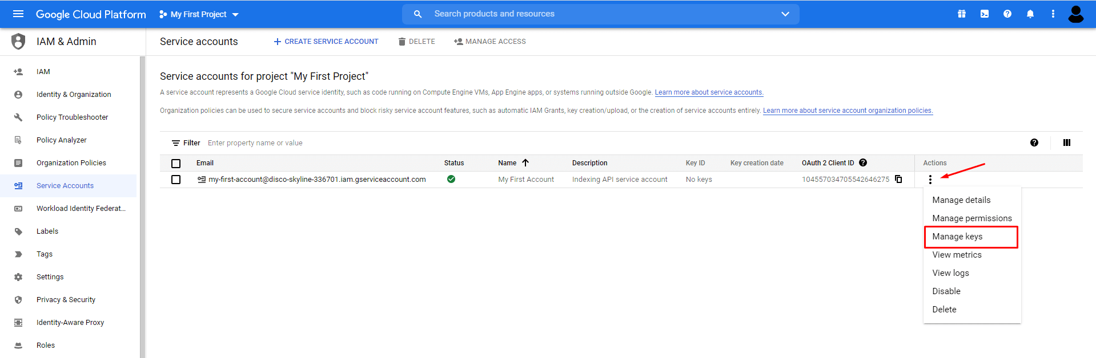1096x358 pixels.
Task: Open my-first-account email link
Action: point(317,179)
